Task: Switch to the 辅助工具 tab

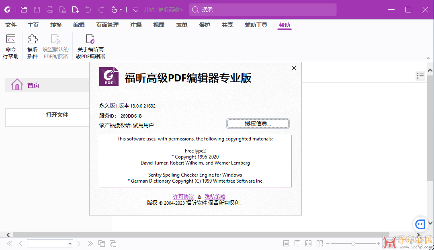Action: click(x=256, y=25)
